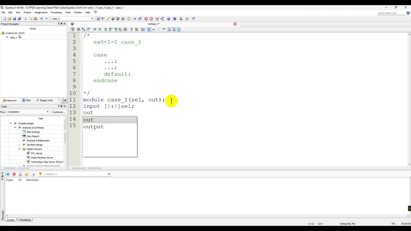The height and width of the screenshot is (231, 411).
Task: Expand the case_1 entity node
Action: tap(7, 37)
